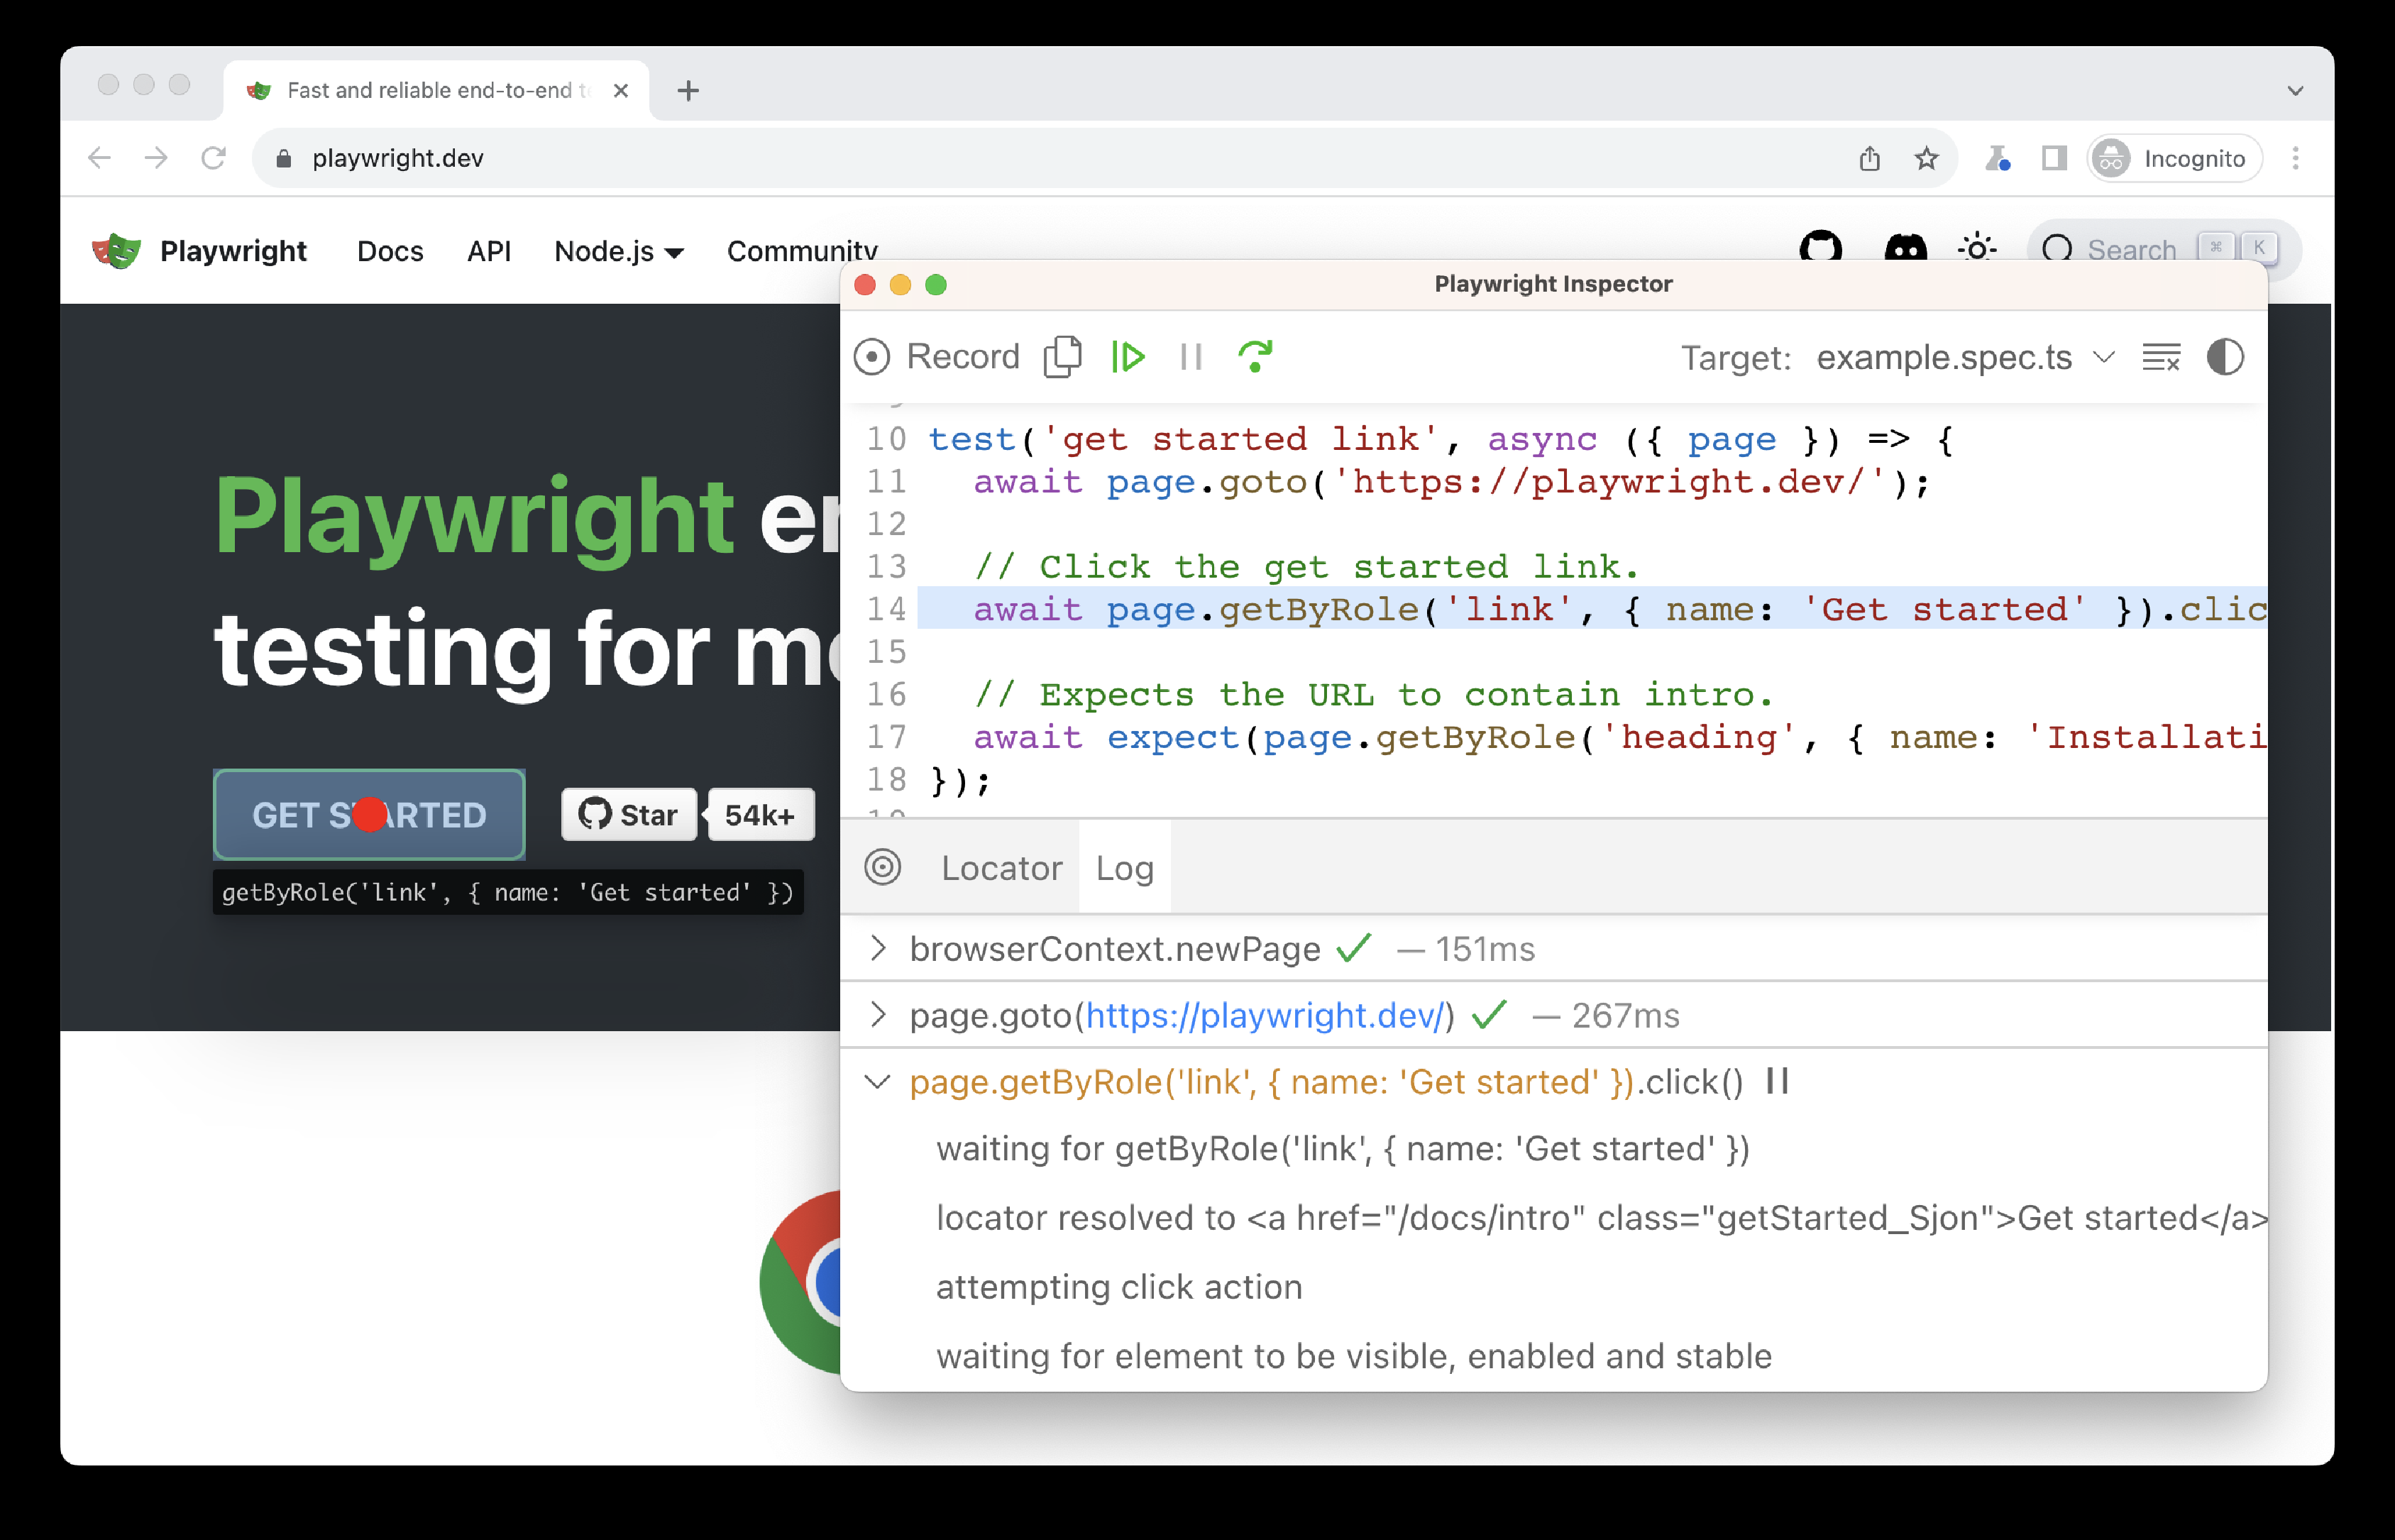Expand the browserContext.newPage log entry
2395x1540 pixels.
point(878,948)
